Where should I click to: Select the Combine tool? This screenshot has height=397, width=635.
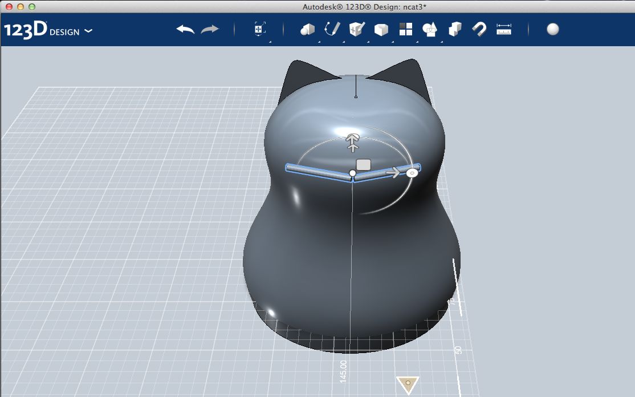coord(455,29)
